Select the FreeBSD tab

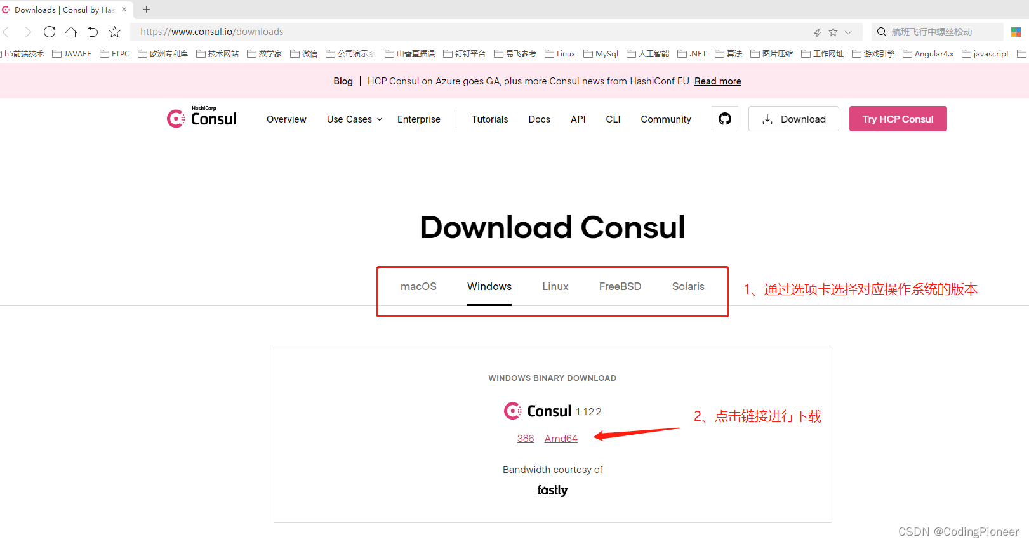click(620, 287)
